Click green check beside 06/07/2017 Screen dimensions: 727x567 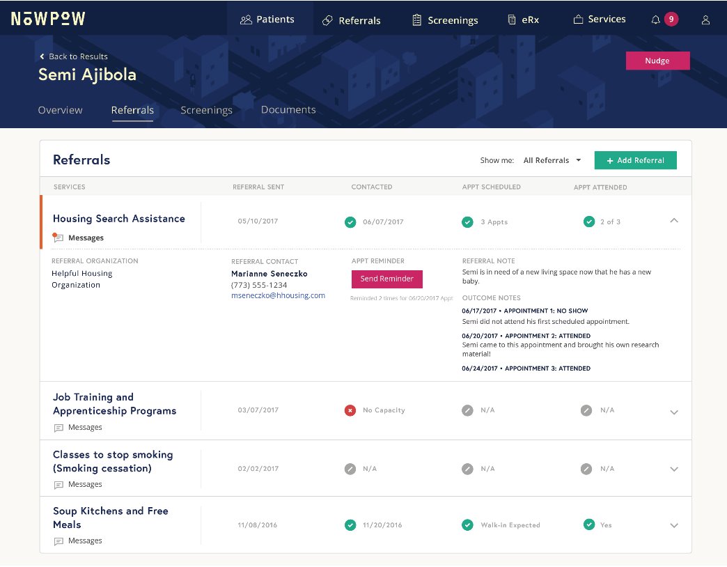(x=350, y=222)
